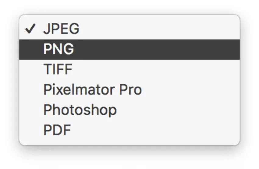Export as Photoshop file type
The image size is (259, 169).
(x=129, y=110)
